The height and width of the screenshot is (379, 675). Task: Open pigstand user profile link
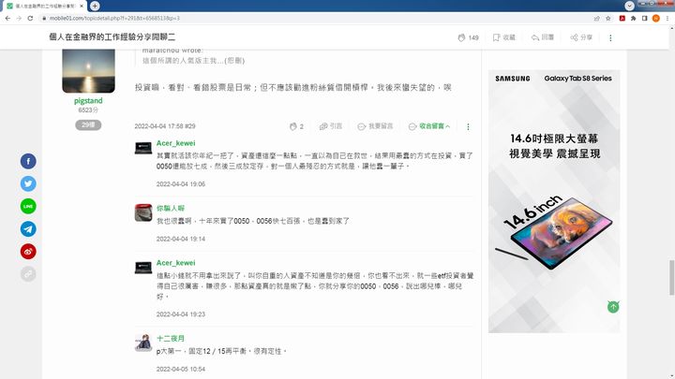coord(88,100)
